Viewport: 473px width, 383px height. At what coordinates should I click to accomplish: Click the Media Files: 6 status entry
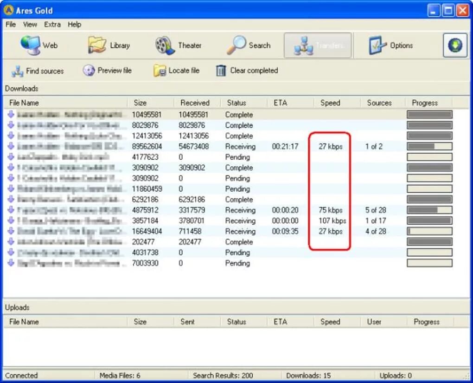pos(120,376)
